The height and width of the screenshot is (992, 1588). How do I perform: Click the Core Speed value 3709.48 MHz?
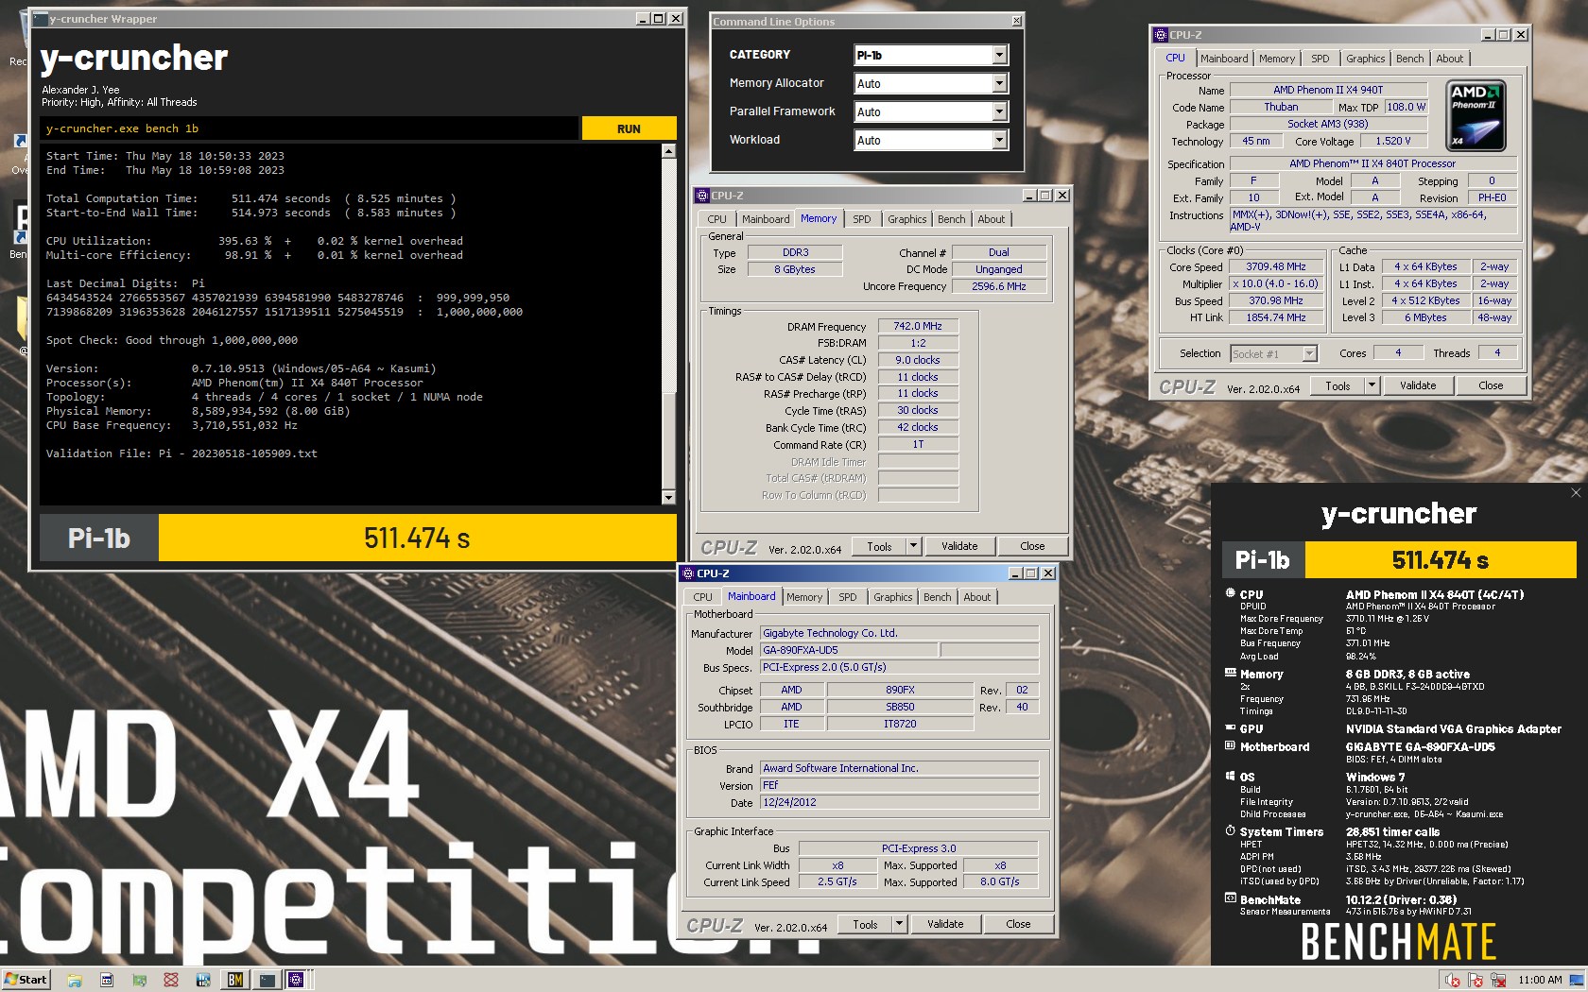1275,266
